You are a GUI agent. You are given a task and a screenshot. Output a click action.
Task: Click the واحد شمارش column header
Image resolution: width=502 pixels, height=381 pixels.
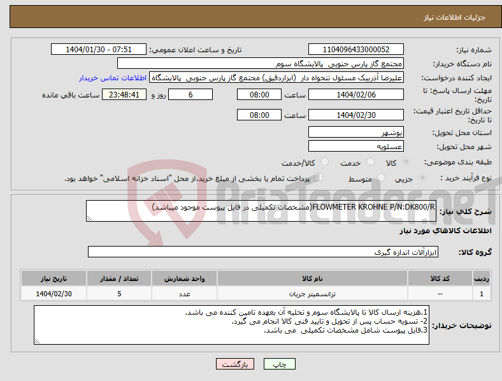tap(184, 278)
